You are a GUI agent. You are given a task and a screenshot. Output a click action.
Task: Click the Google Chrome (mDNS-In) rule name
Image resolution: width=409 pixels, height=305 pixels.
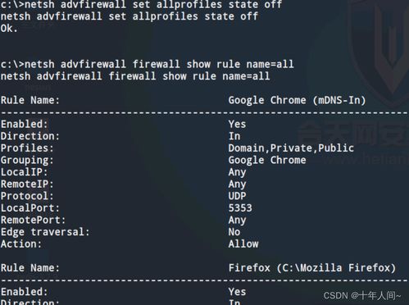pos(297,100)
